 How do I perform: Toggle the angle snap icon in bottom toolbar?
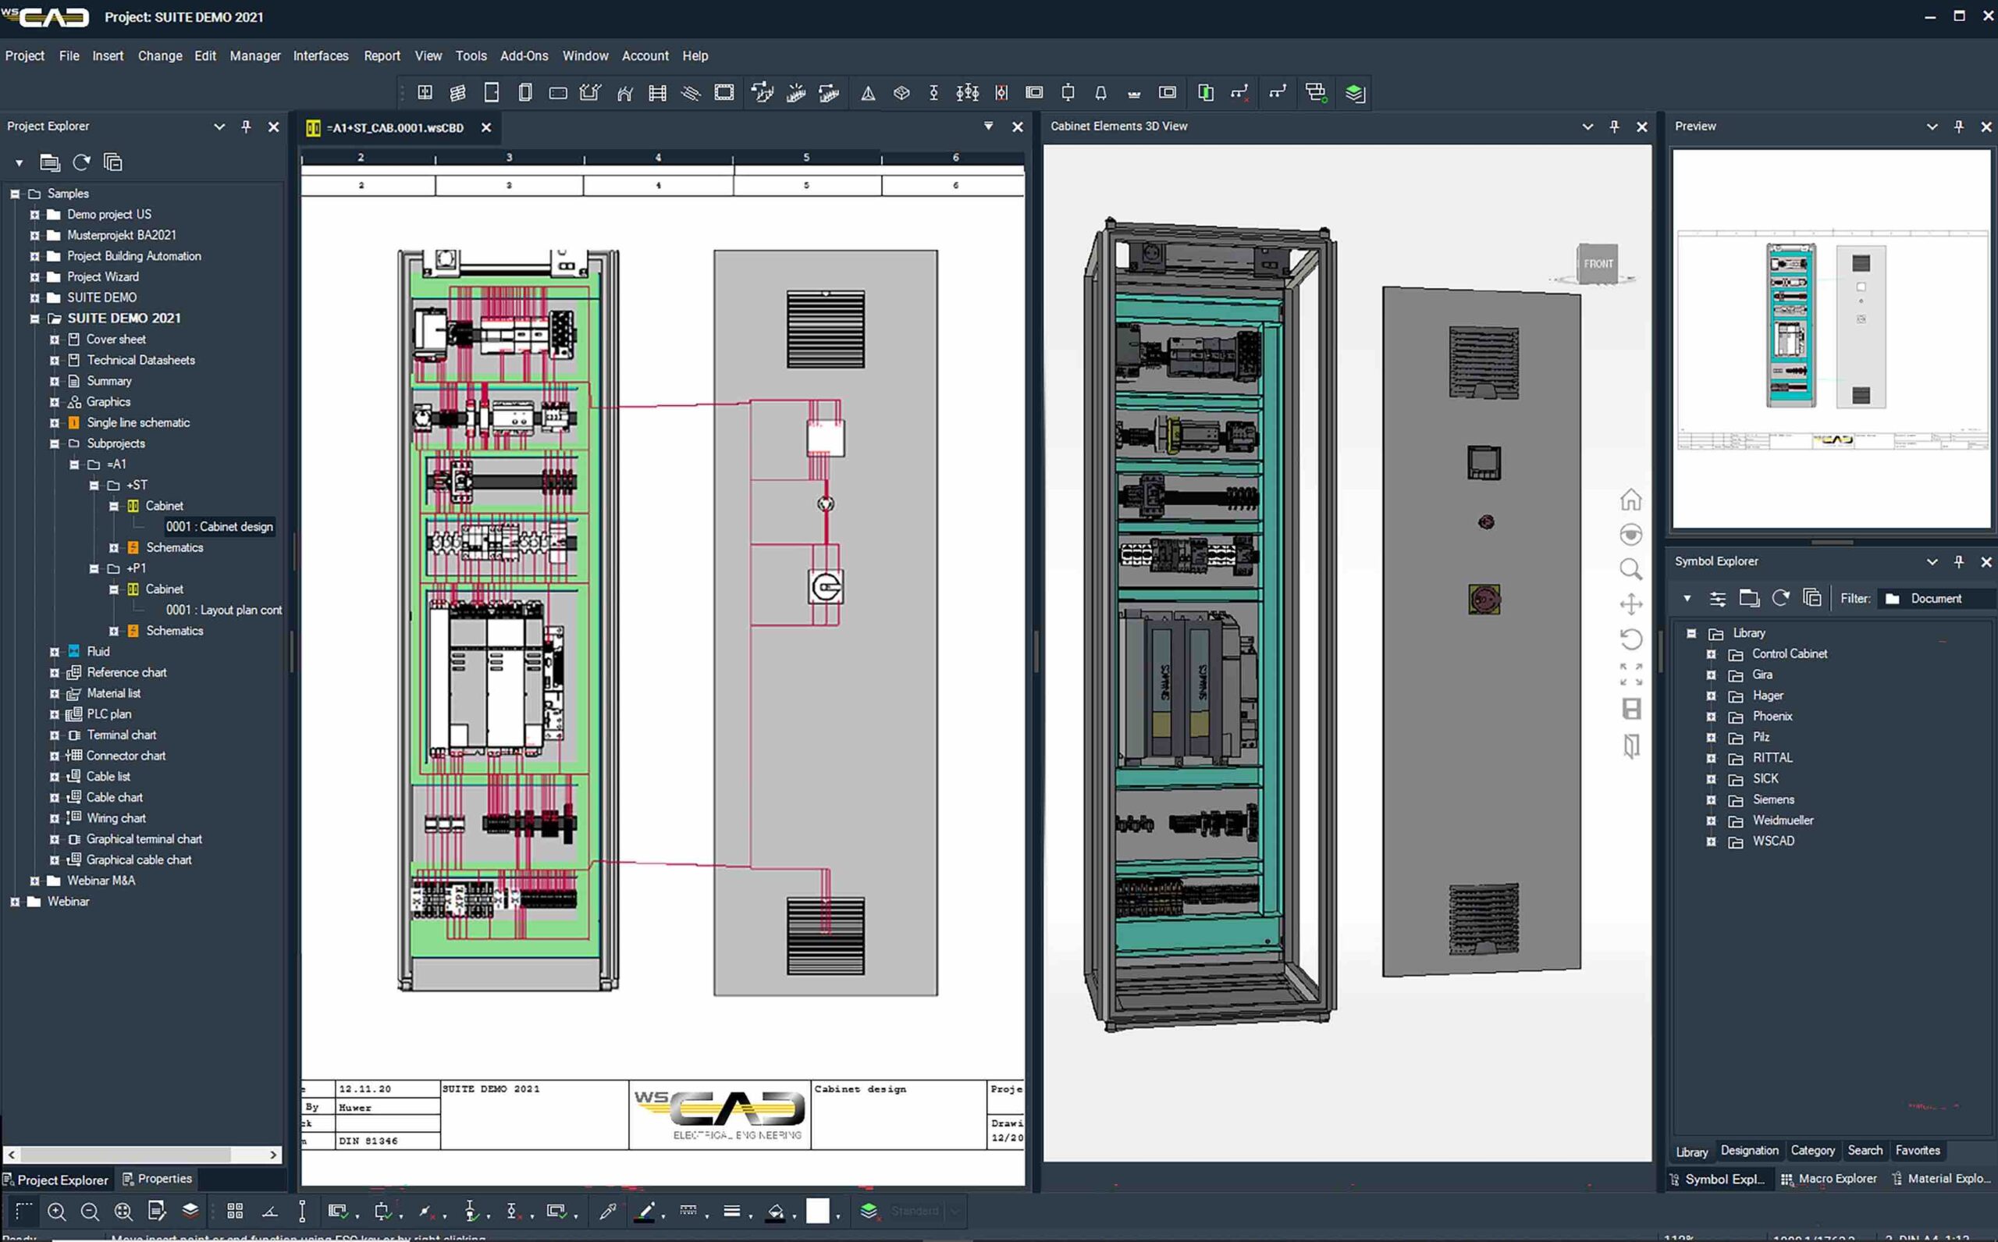coord(269,1211)
